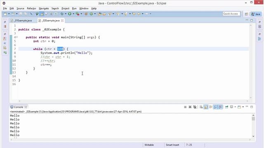Screen dimensions: 264x148
Task: Open the Source menu
Action: 20,8
